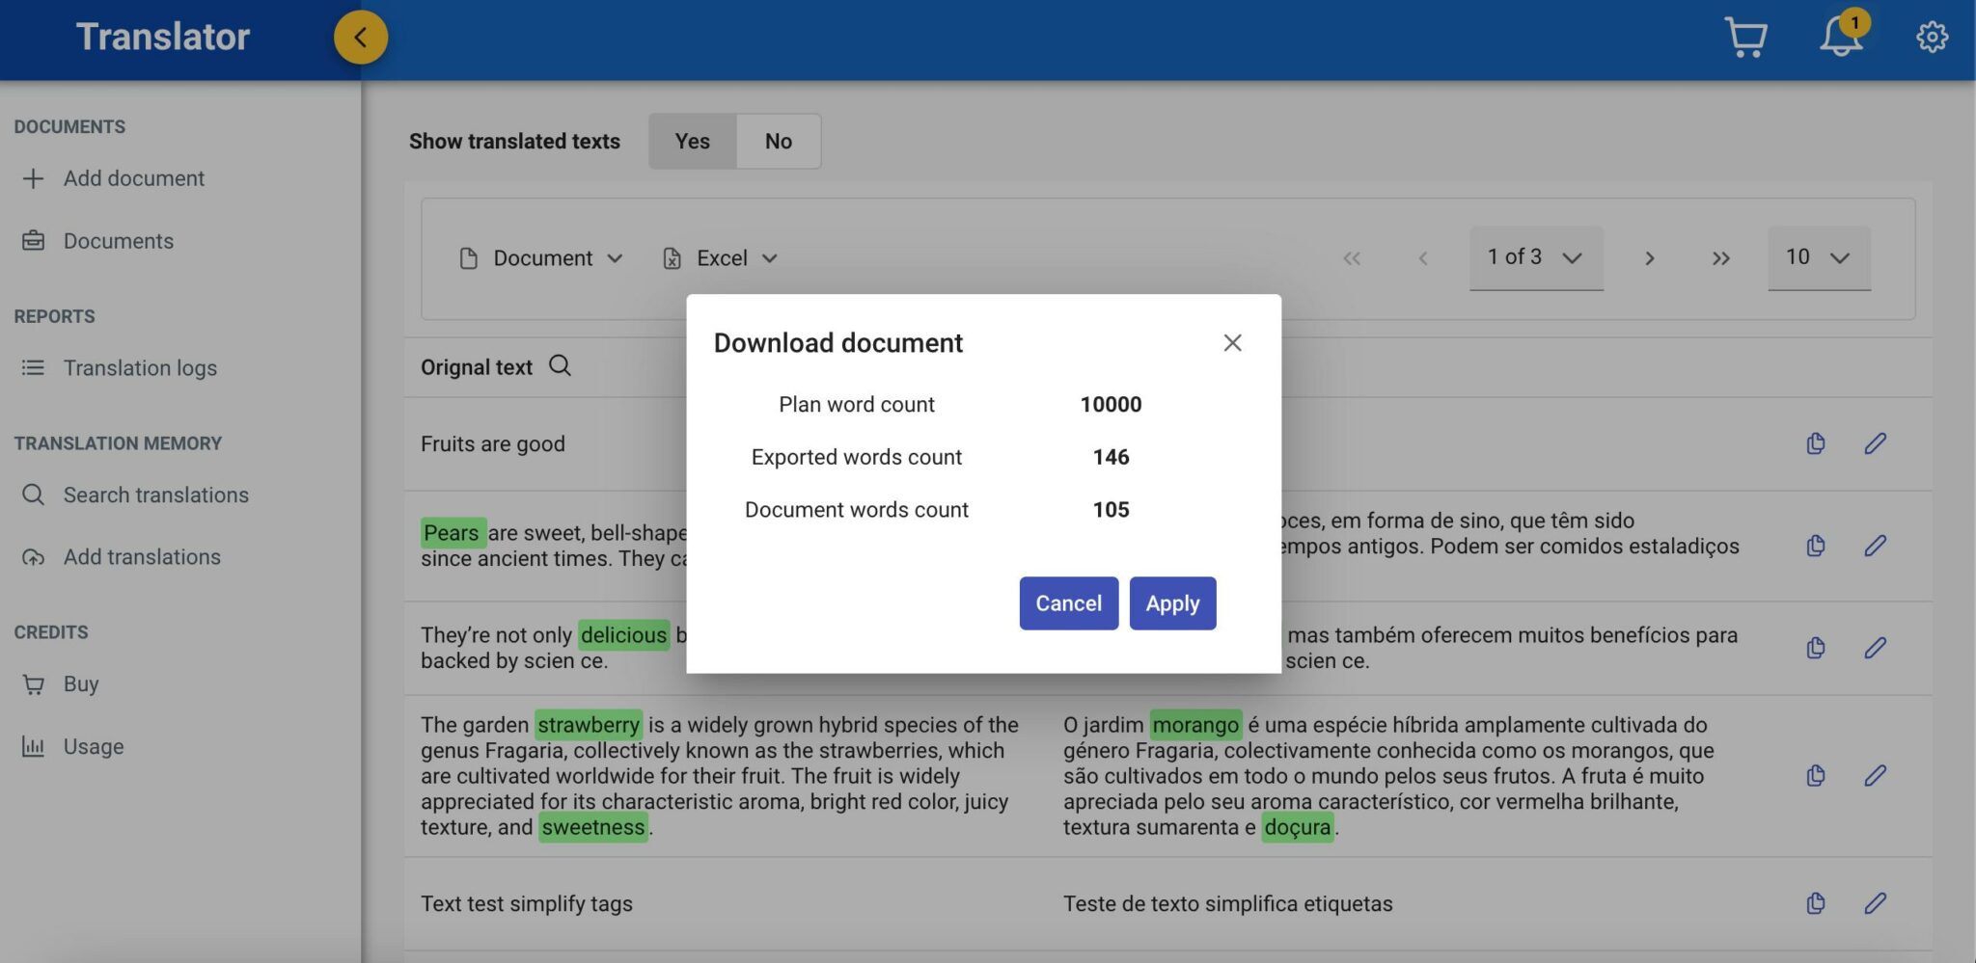This screenshot has height=963, width=1976.
Task: Expand the Document download dropdown
Action: [541, 258]
